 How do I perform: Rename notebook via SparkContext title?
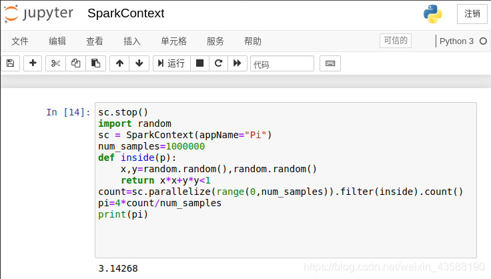click(126, 13)
